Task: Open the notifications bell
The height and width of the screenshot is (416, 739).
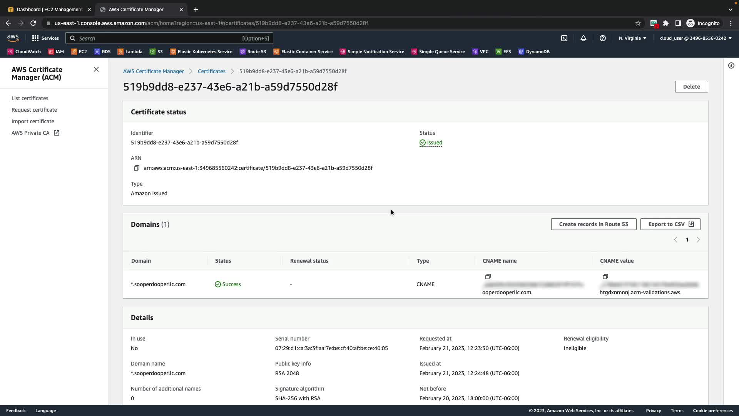Action: tap(584, 38)
